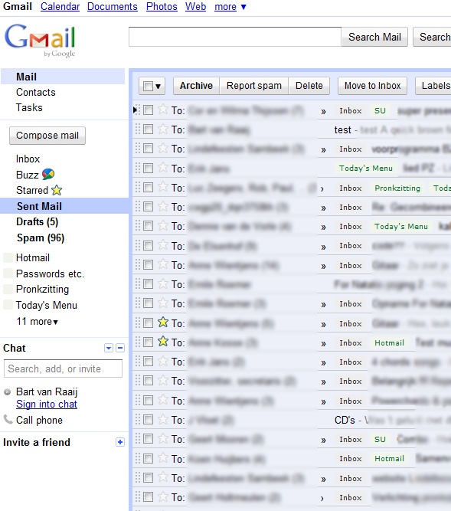Open the 'test' email subject
Viewport: 451px width, 511px height.
(343, 129)
